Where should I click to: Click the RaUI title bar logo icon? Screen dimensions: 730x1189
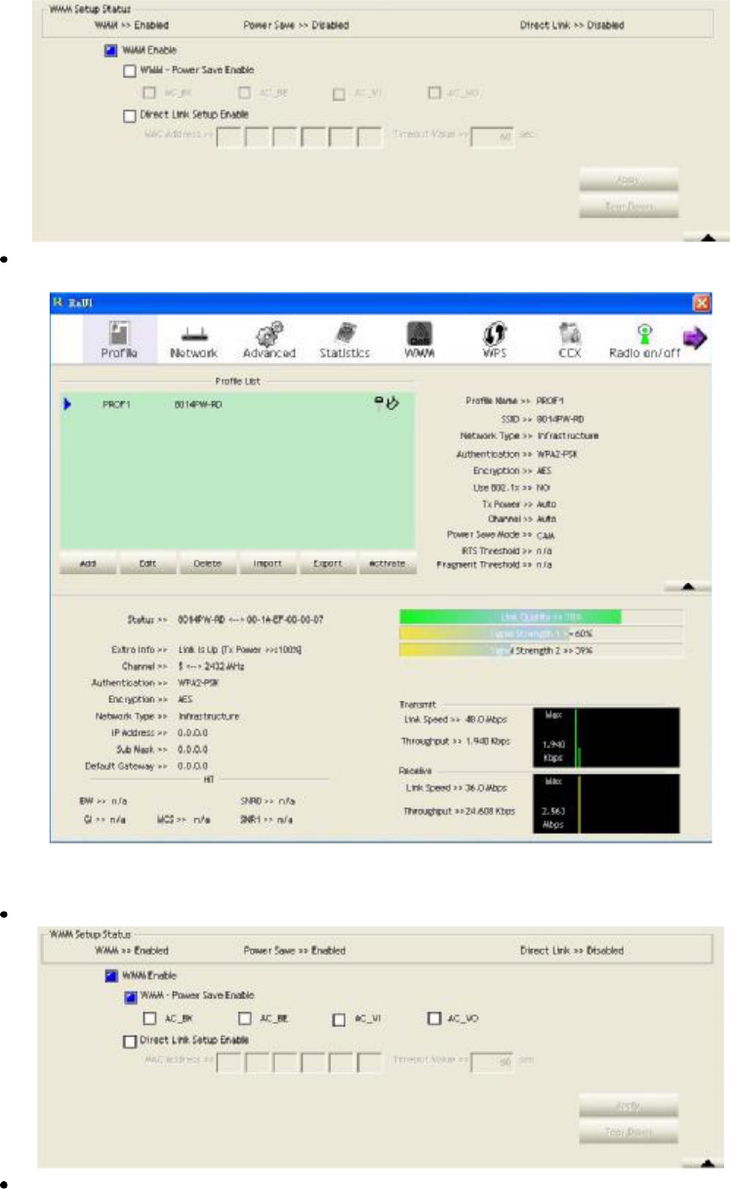(58, 303)
